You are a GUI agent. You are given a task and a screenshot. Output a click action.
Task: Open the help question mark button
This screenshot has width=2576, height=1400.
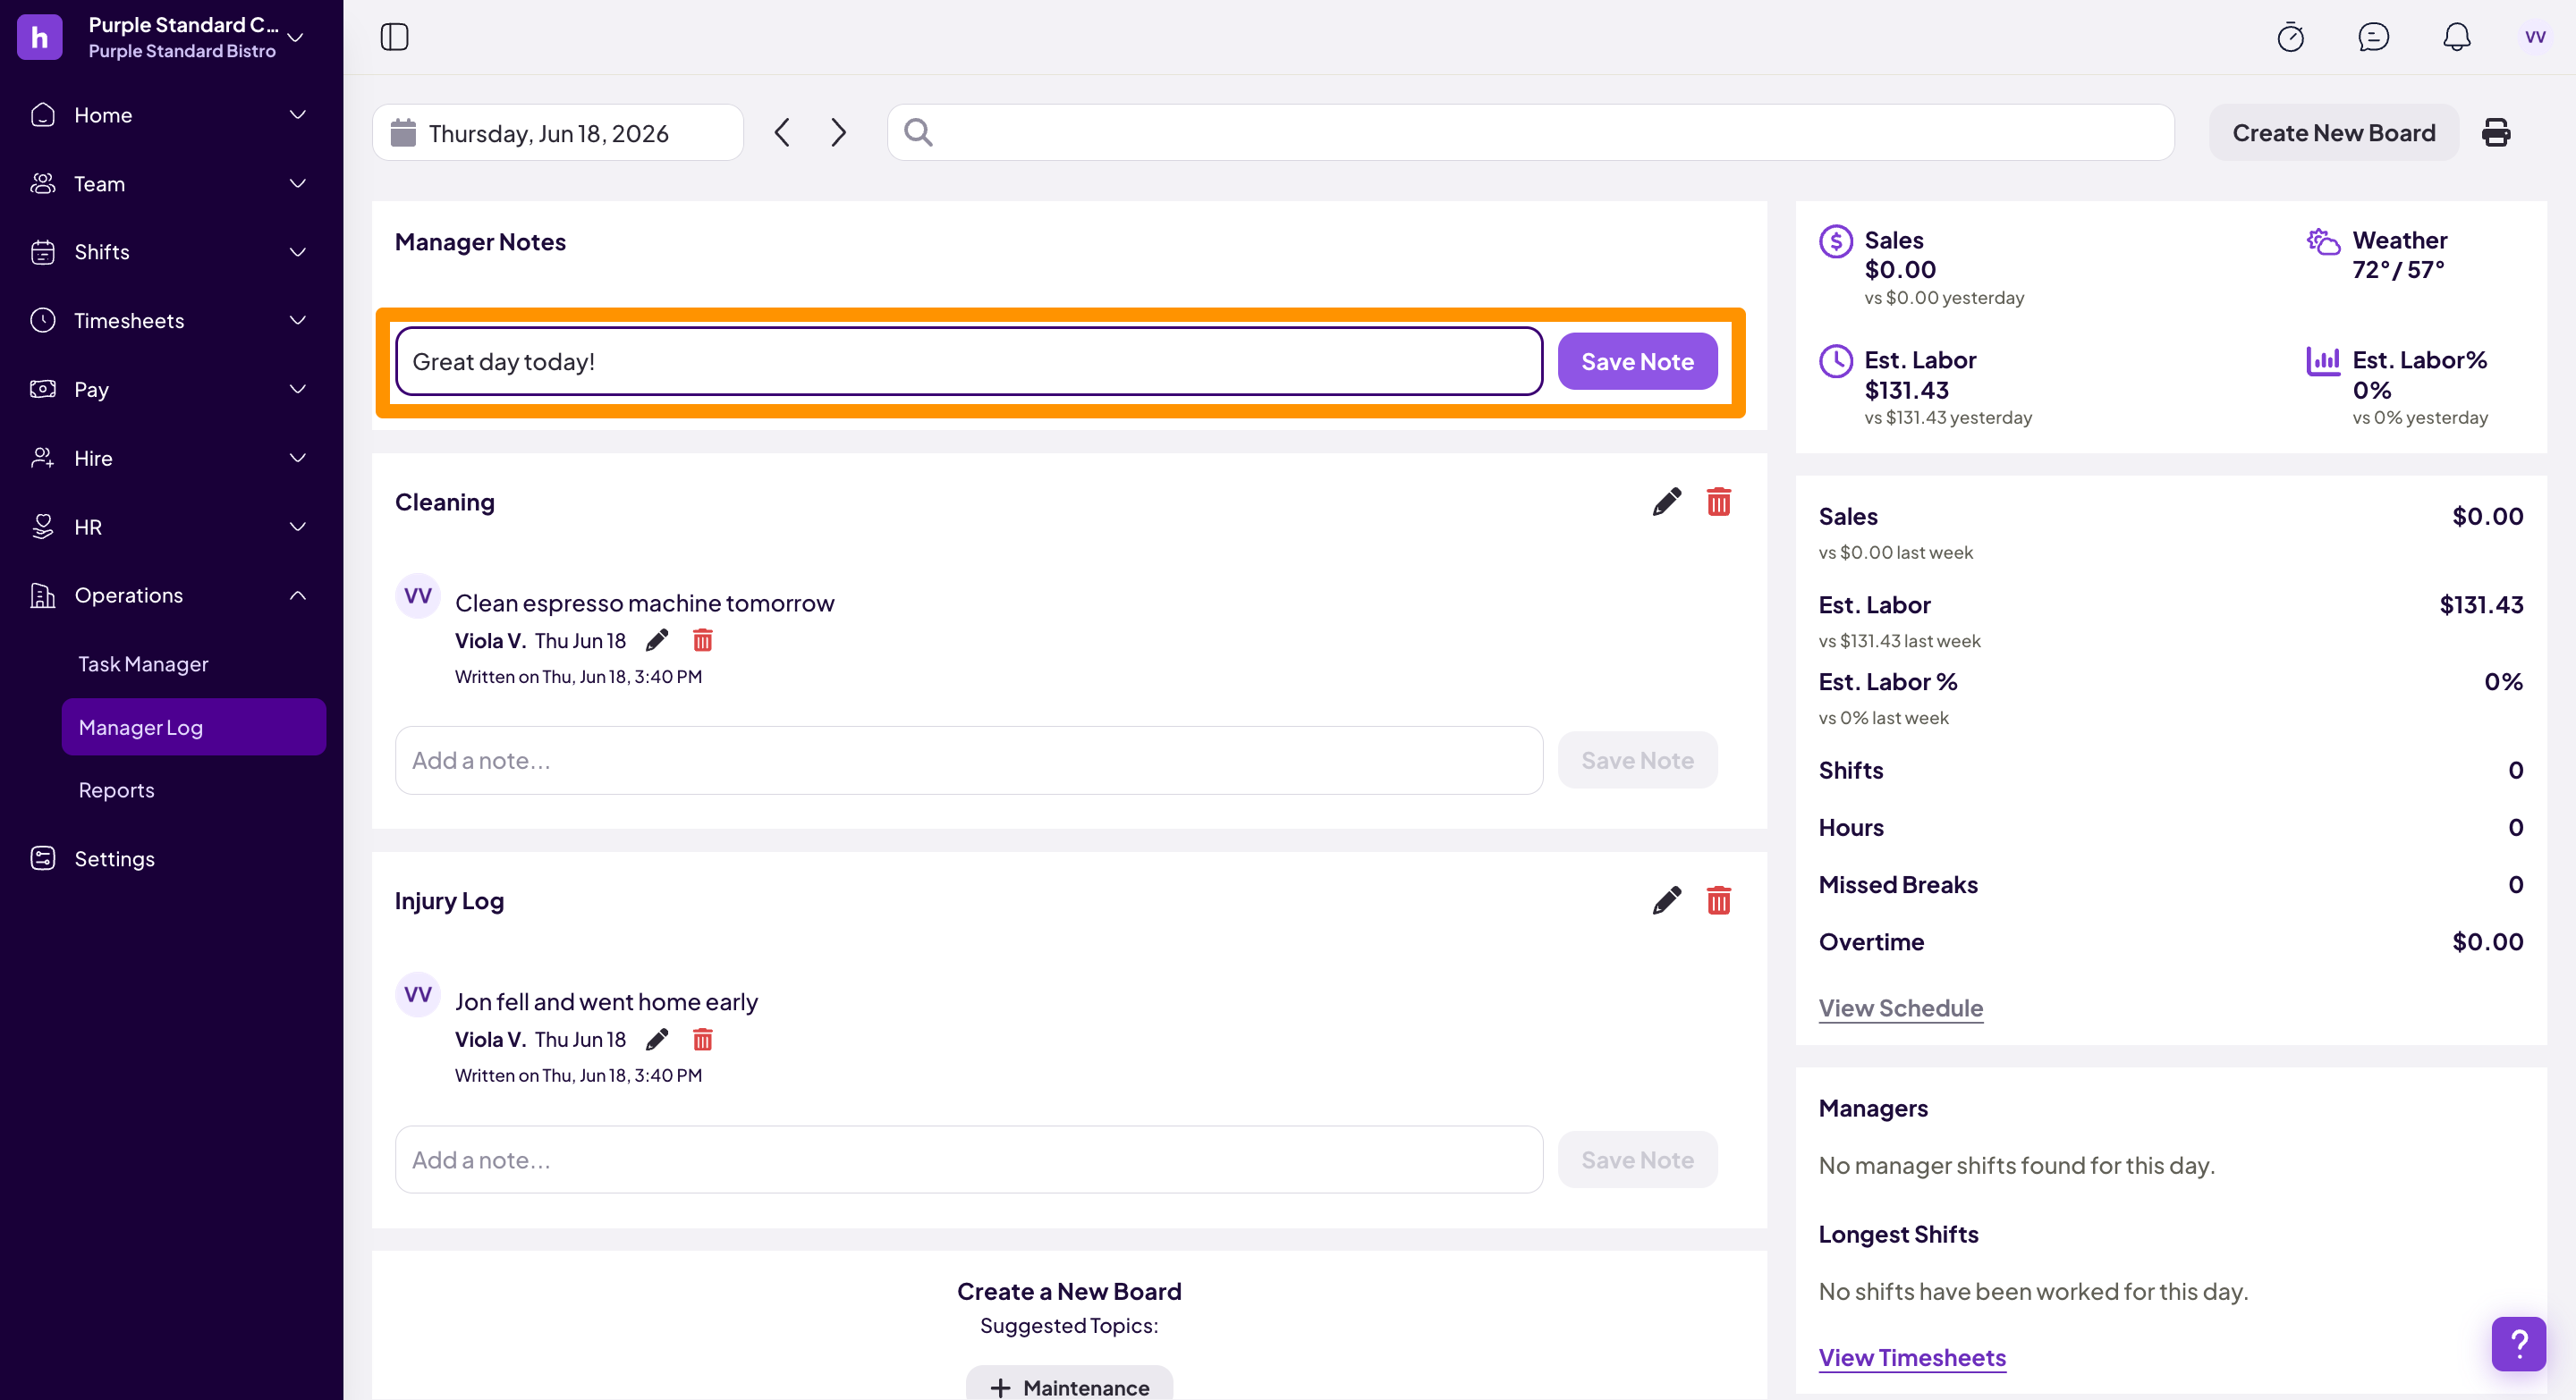(x=2518, y=1344)
